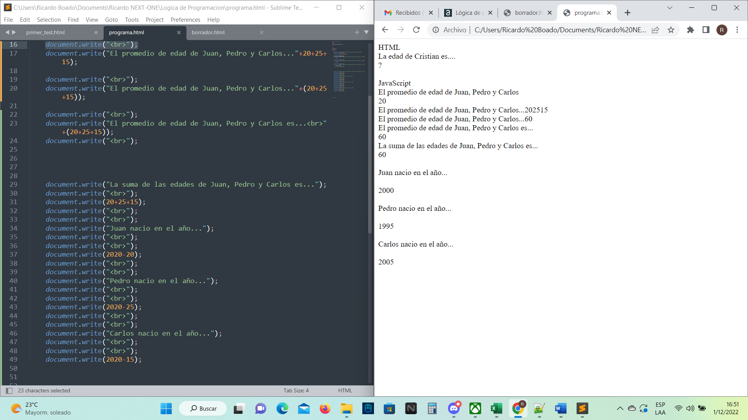Image resolution: width=748 pixels, height=420 pixels.
Task: Switch to the borrador.h Chrome tab
Action: [x=528, y=13]
